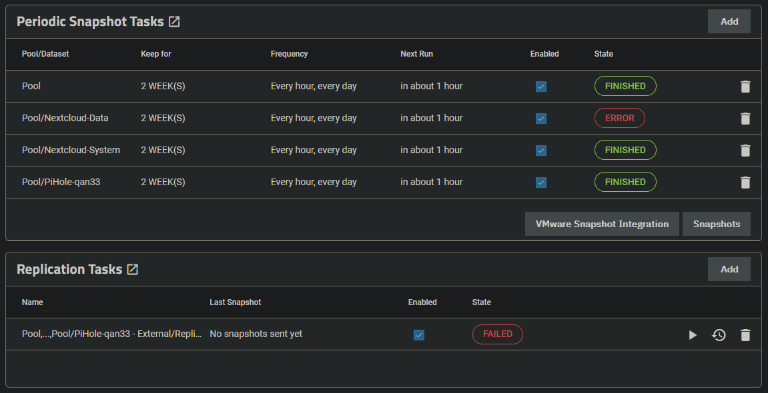Image resolution: width=768 pixels, height=393 pixels.
Task: Delete the Pool/Nextcloud-System snapshot task
Action: pyautogui.click(x=745, y=151)
